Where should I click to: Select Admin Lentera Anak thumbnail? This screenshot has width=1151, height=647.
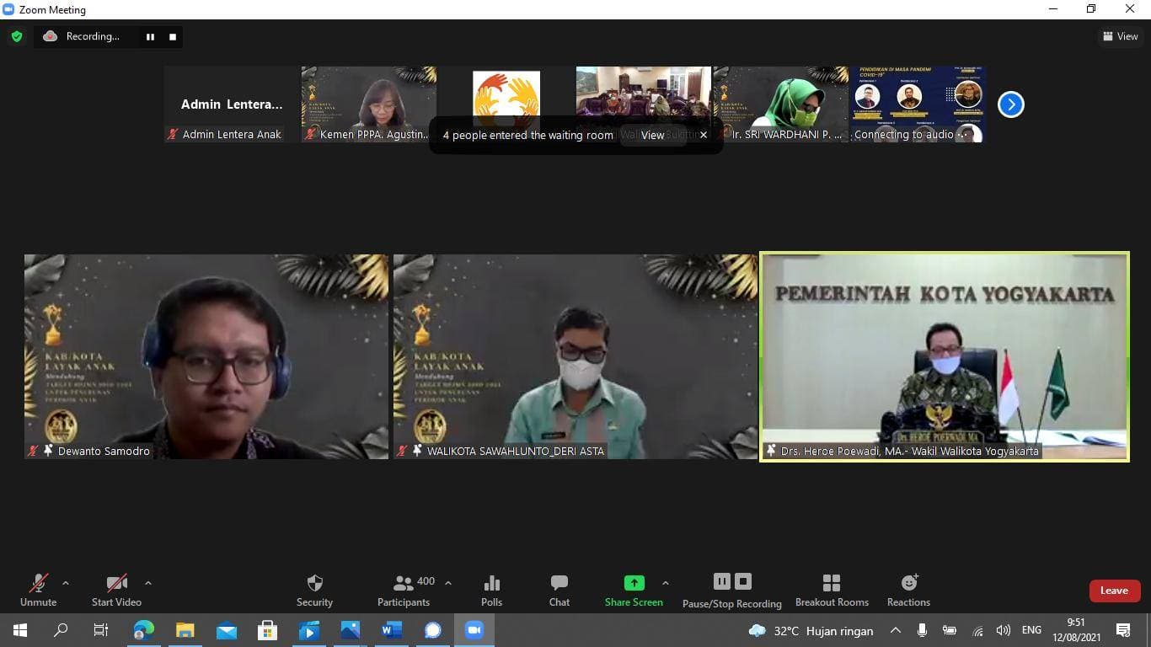(x=232, y=104)
